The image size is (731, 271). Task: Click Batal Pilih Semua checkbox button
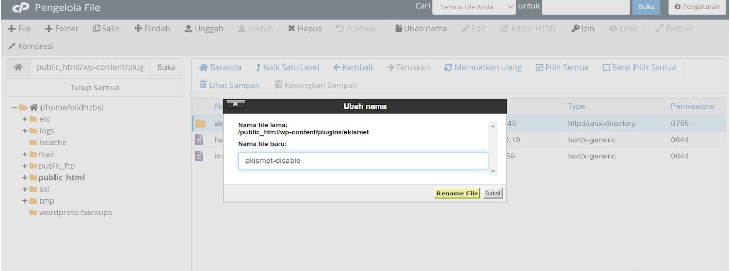pyautogui.click(x=639, y=68)
